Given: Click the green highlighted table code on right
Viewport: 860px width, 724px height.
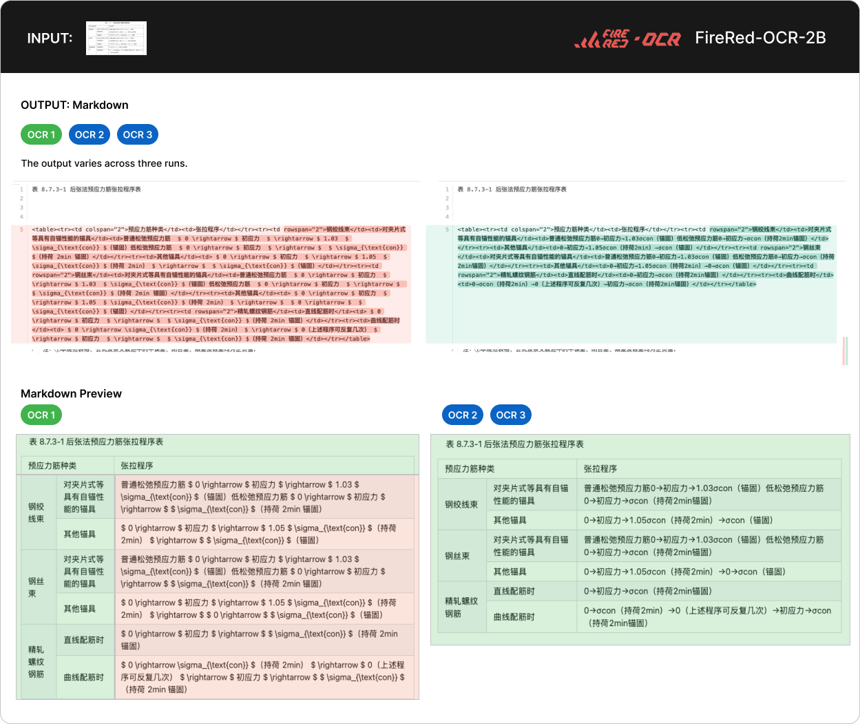Looking at the screenshot, I should pos(644,256).
